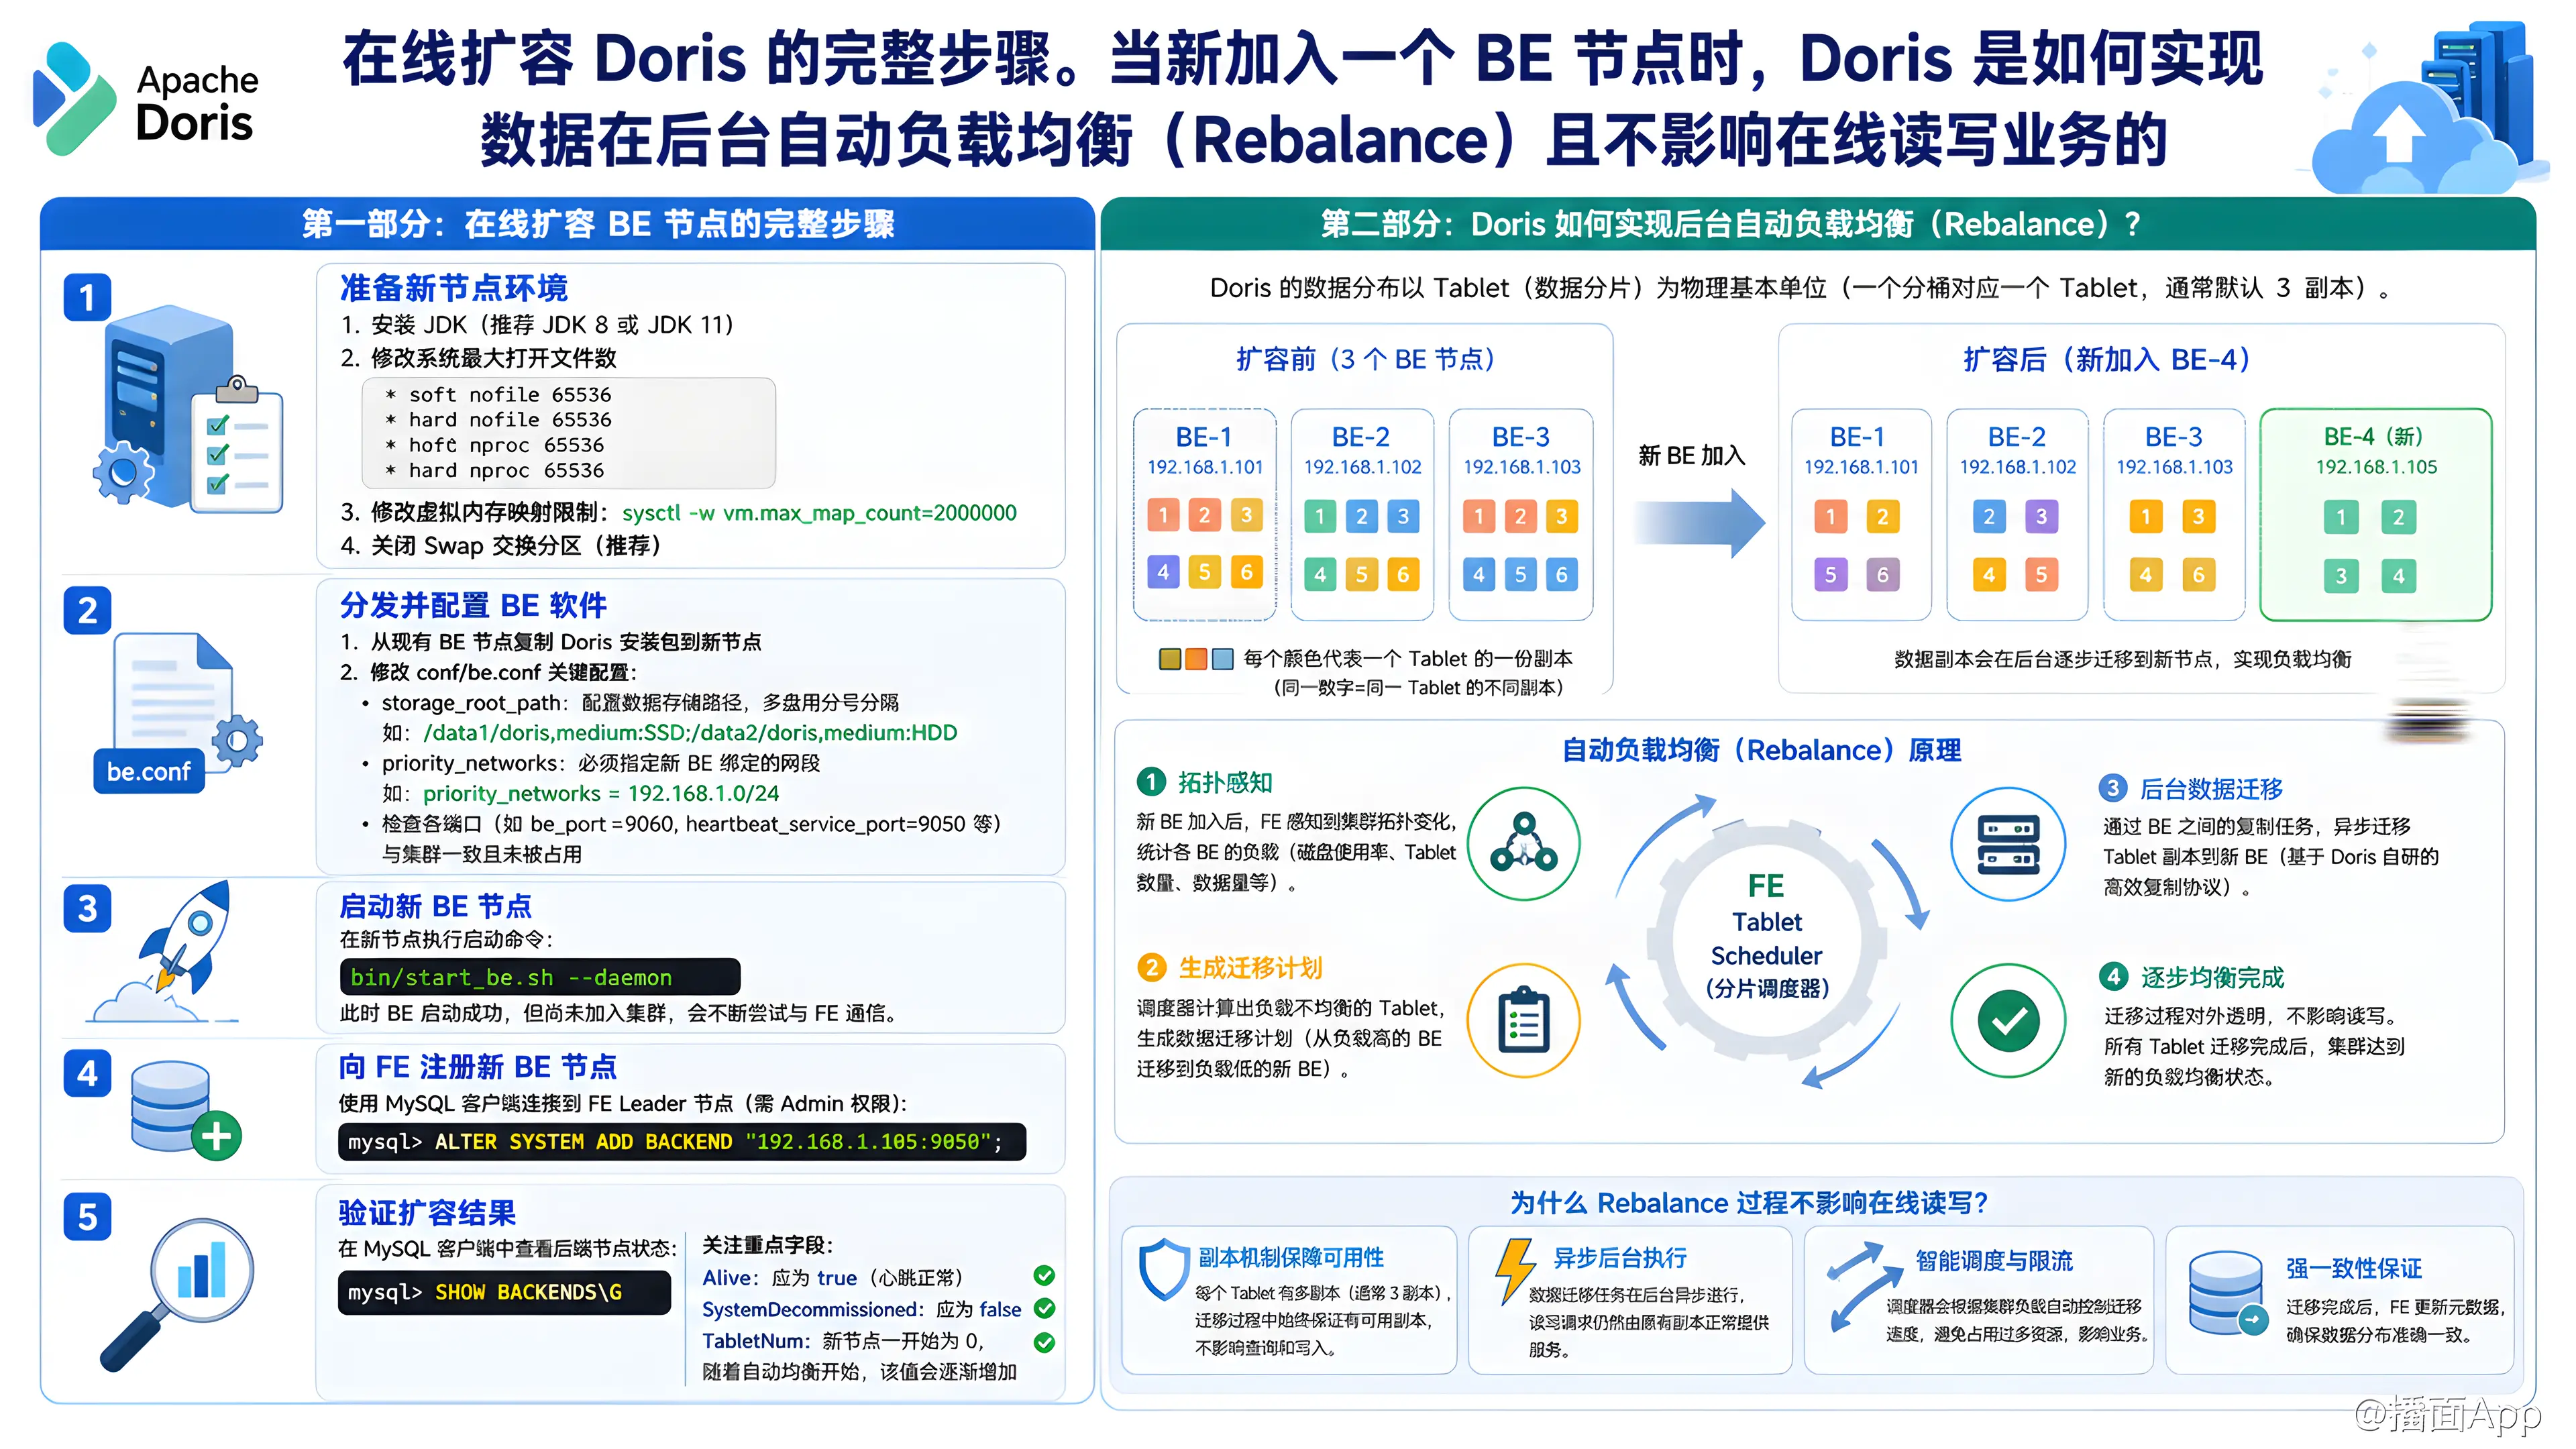Click the ALTER SYSTEM ADD BACKEND command

pos(682,1141)
